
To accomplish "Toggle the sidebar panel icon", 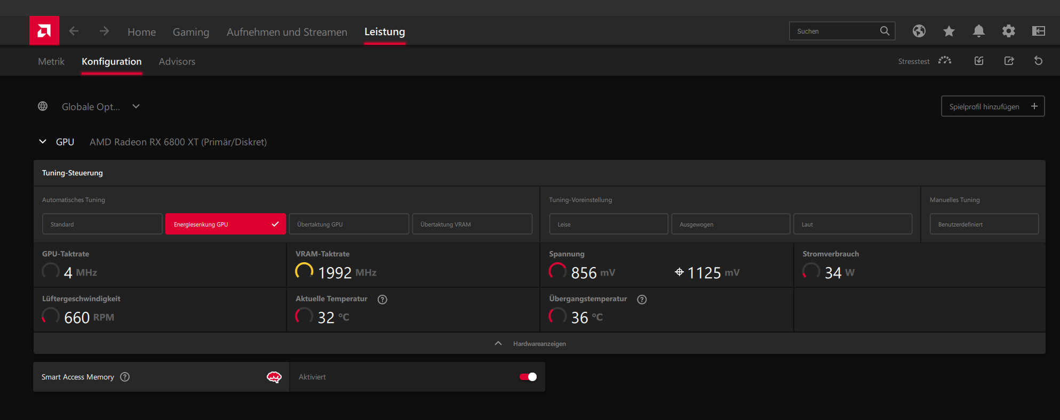I will pyautogui.click(x=1038, y=31).
